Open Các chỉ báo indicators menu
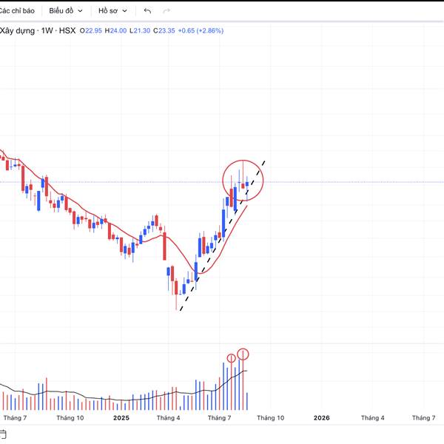Viewport: 444px width, 444px height. click(x=17, y=11)
